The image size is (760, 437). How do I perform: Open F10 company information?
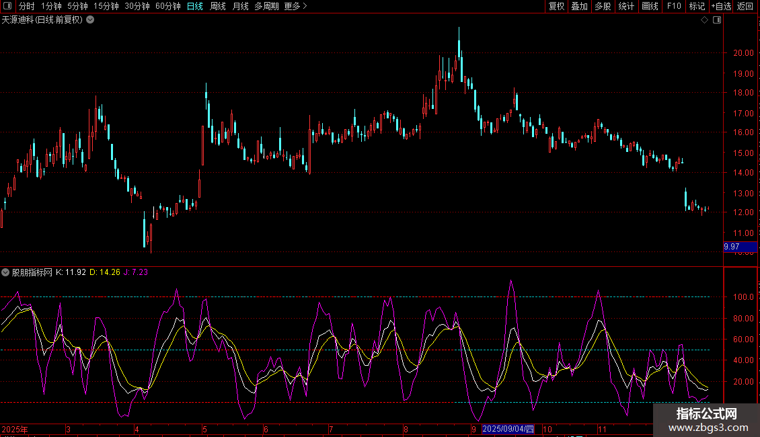(x=673, y=6)
